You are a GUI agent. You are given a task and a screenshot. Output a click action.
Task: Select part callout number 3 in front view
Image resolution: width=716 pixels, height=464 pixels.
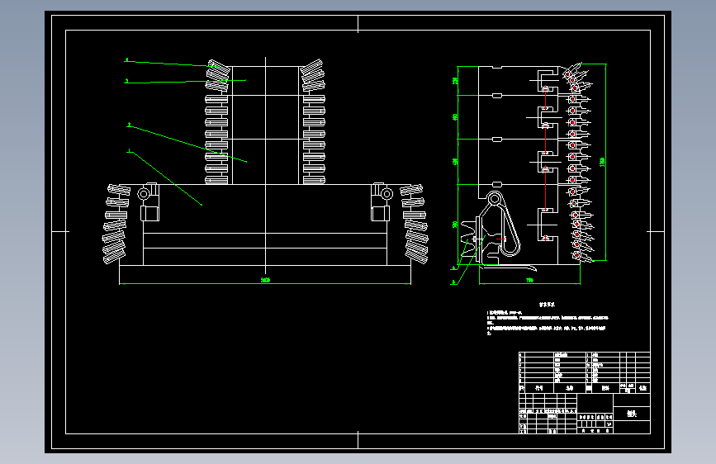pyautogui.click(x=127, y=81)
